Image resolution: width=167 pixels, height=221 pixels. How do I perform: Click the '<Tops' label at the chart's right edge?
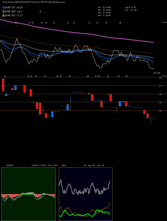(164, 22)
